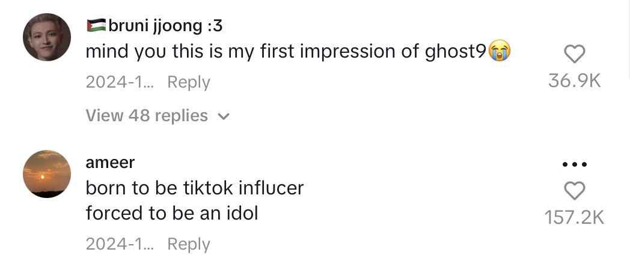The height and width of the screenshot is (258, 630).
Task: Click the date under bruni jjoong's comment
Action: tap(120, 82)
